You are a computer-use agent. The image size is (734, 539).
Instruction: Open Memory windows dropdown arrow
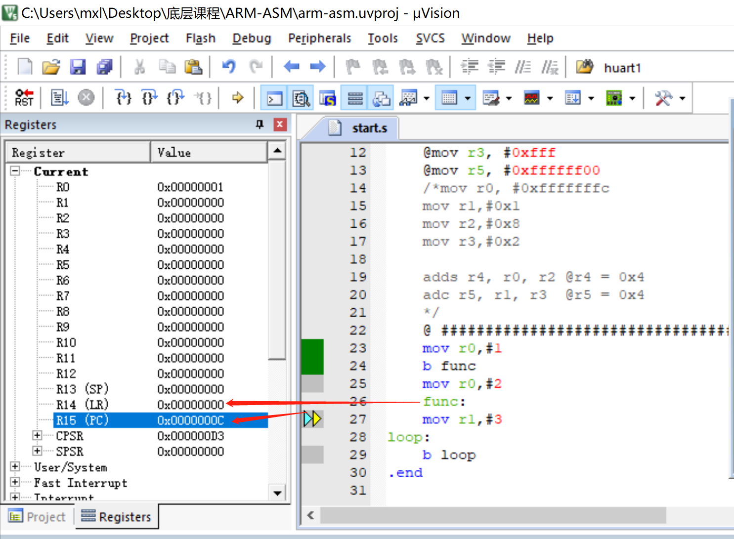468,98
